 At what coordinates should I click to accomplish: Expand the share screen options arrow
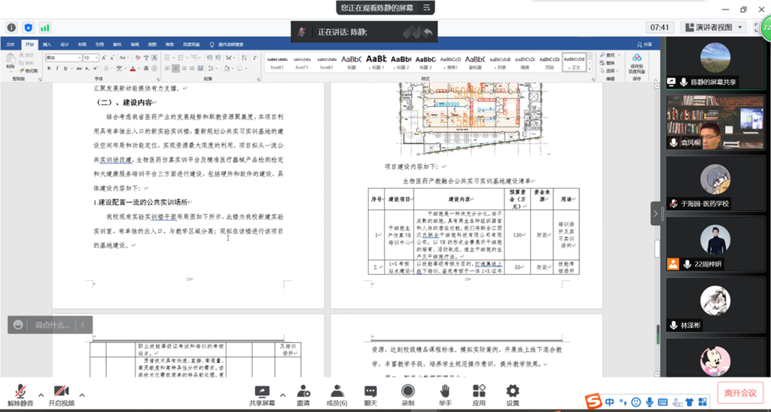point(283,395)
